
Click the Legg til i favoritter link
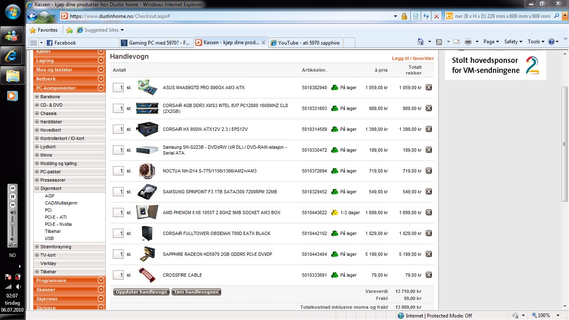click(x=413, y=58)
